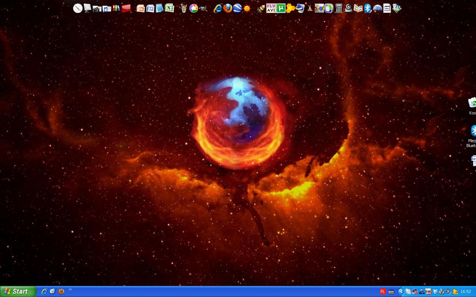Open the colored shapes icon in dock
The width and height of the screenshot is (476, 297).
319,8
